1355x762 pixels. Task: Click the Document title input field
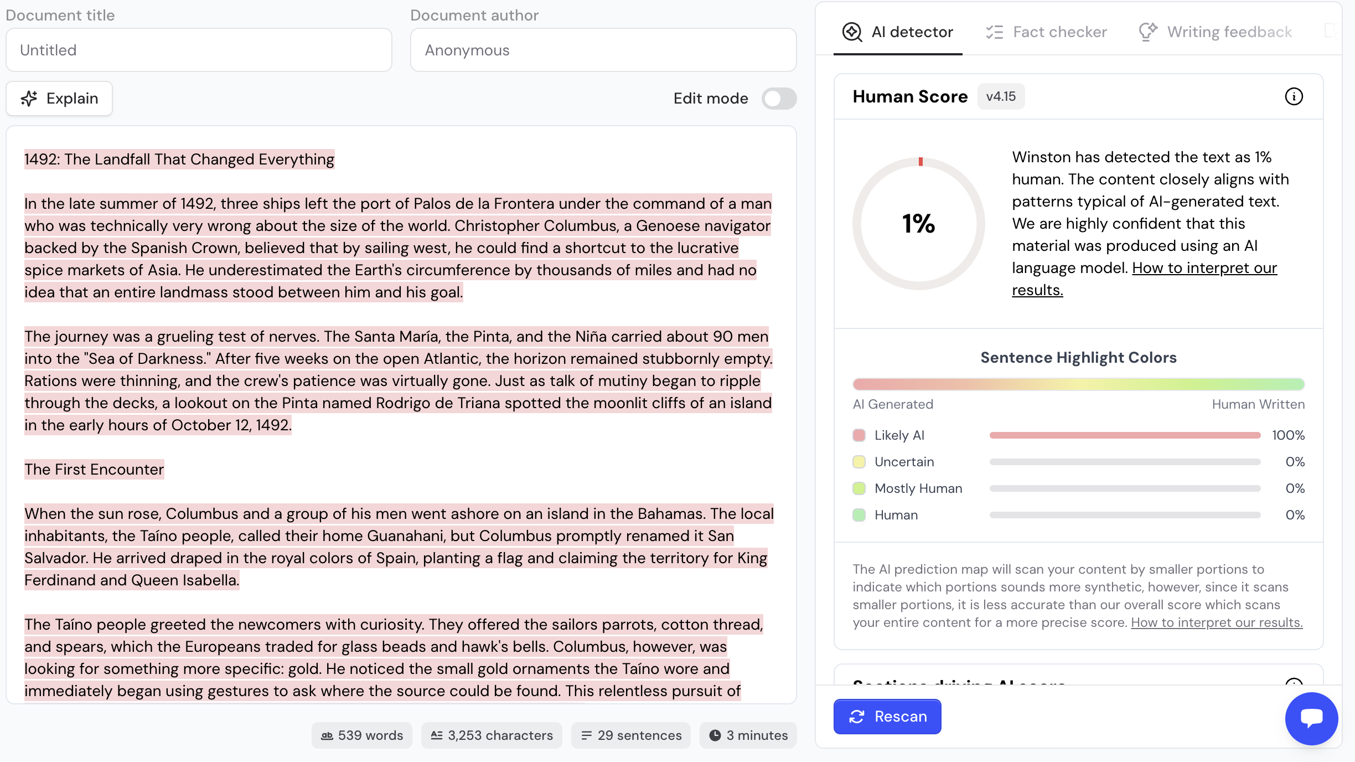point(199,50)
